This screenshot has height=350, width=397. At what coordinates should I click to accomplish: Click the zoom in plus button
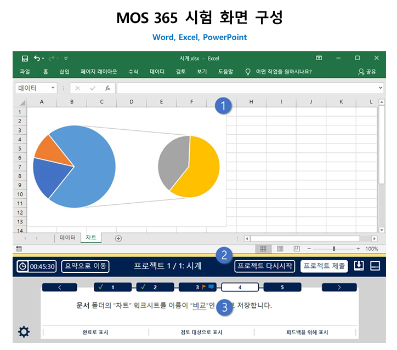pos(358,249)
